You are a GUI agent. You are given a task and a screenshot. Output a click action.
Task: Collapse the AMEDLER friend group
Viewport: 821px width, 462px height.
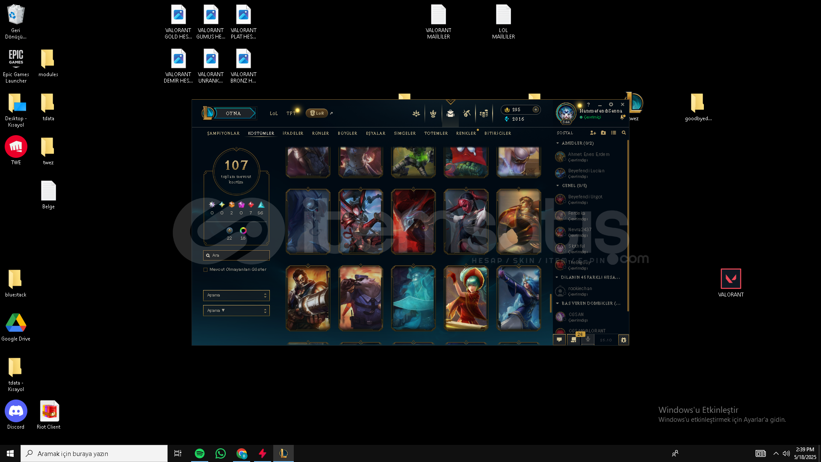tap(558, 143)
